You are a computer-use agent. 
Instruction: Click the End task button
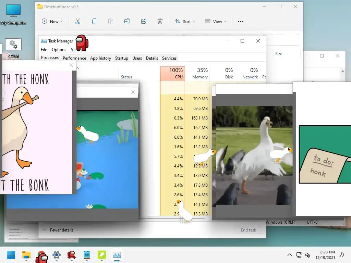(x=249, y=230)
